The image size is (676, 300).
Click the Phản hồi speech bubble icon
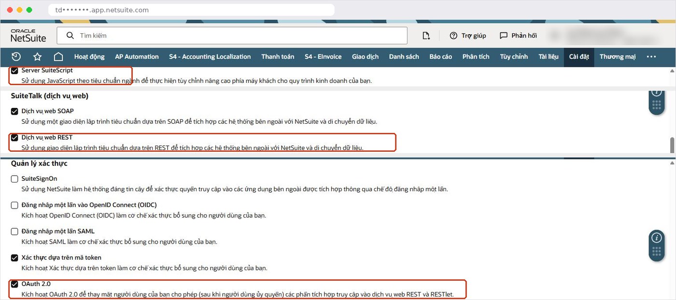pyautogui.click(x=504, y=36)
